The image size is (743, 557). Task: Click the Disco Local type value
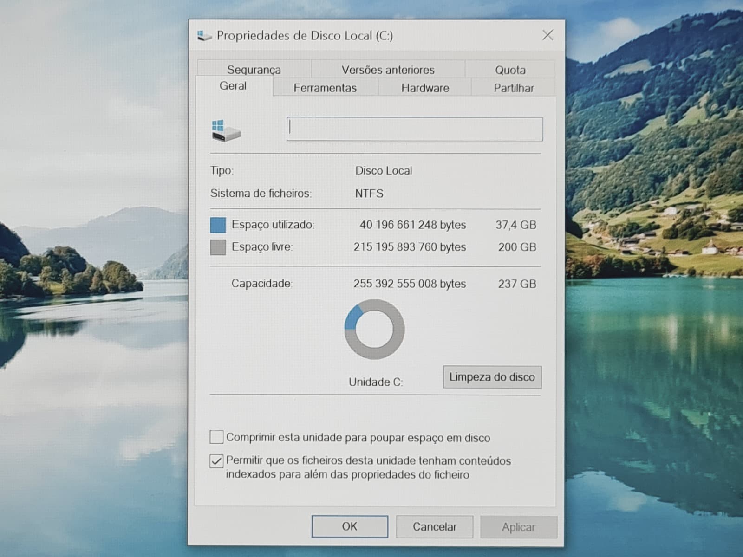tap(384, 171)
